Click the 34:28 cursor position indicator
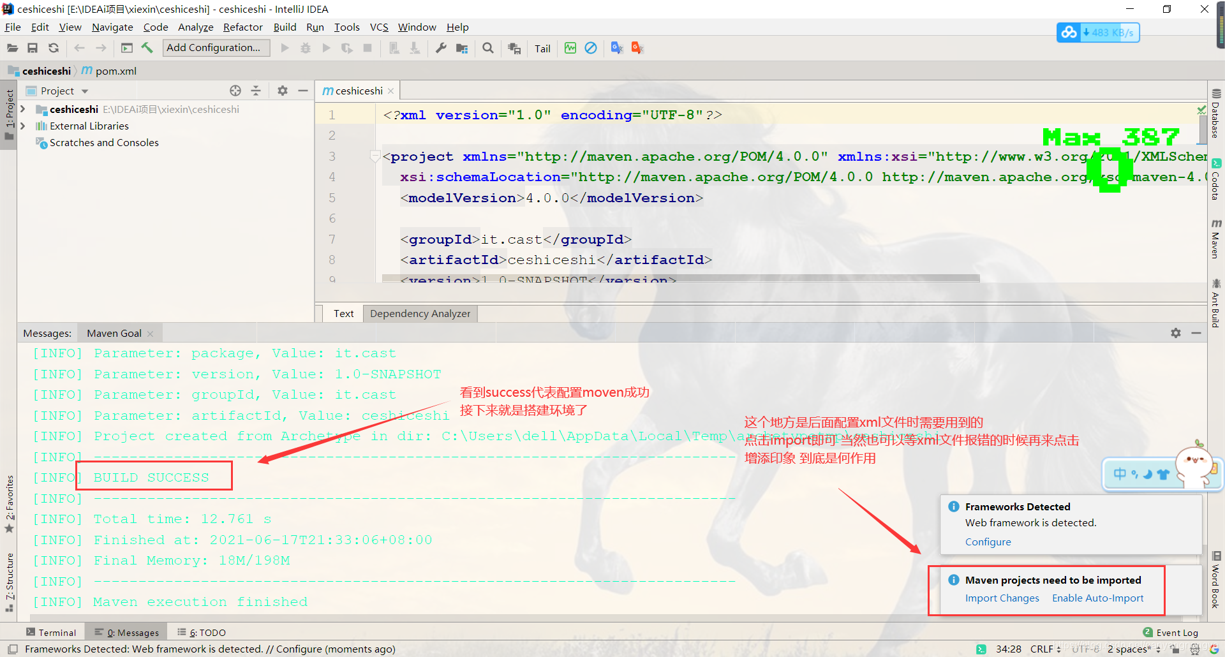The height and width of the screenshot is (657, 1225). click(x=1008, y=649)
